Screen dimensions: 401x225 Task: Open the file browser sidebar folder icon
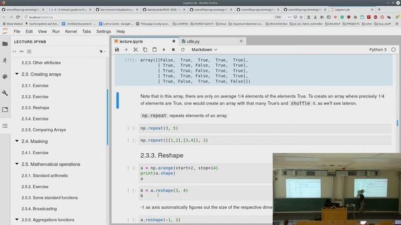click(5, 44)
